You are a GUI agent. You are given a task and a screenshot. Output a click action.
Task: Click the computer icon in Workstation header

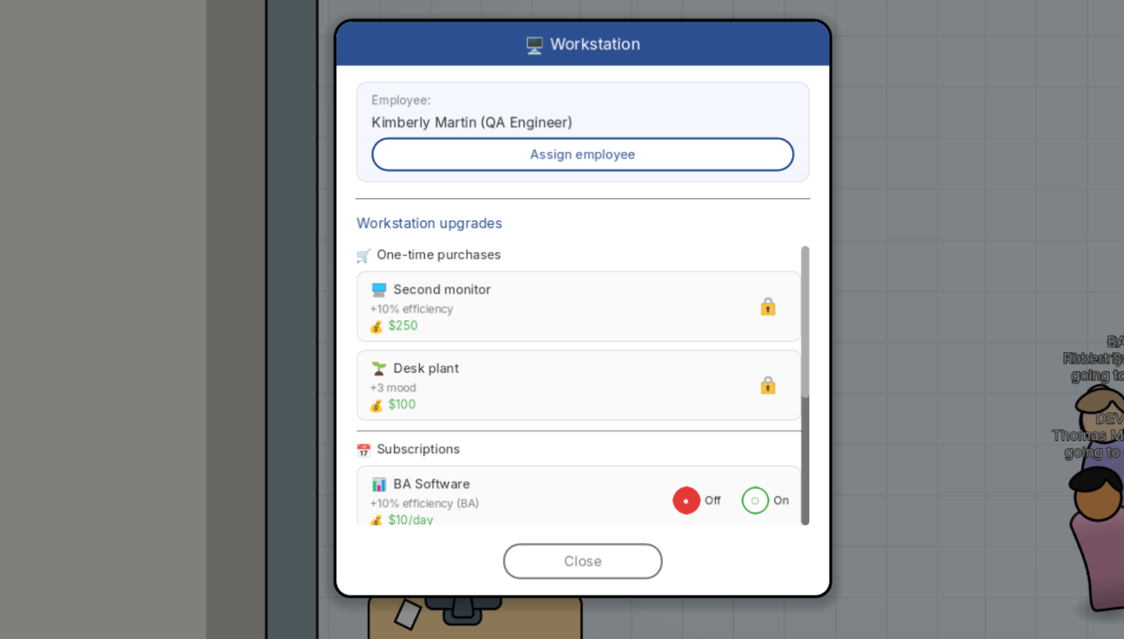(534, 45)
